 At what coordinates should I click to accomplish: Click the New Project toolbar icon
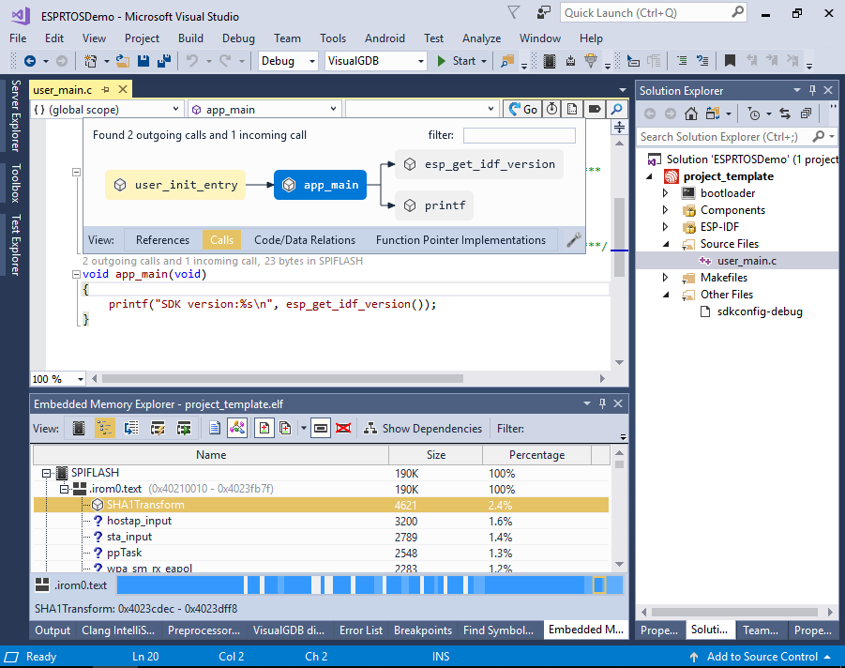point(91,61)
